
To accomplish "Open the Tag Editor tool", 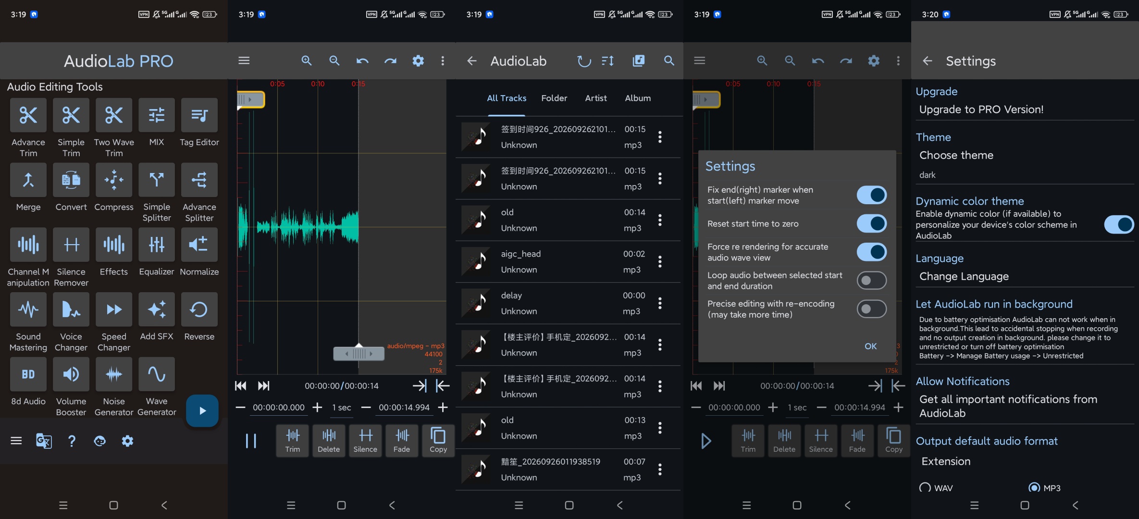I will [x=199, y=115].
